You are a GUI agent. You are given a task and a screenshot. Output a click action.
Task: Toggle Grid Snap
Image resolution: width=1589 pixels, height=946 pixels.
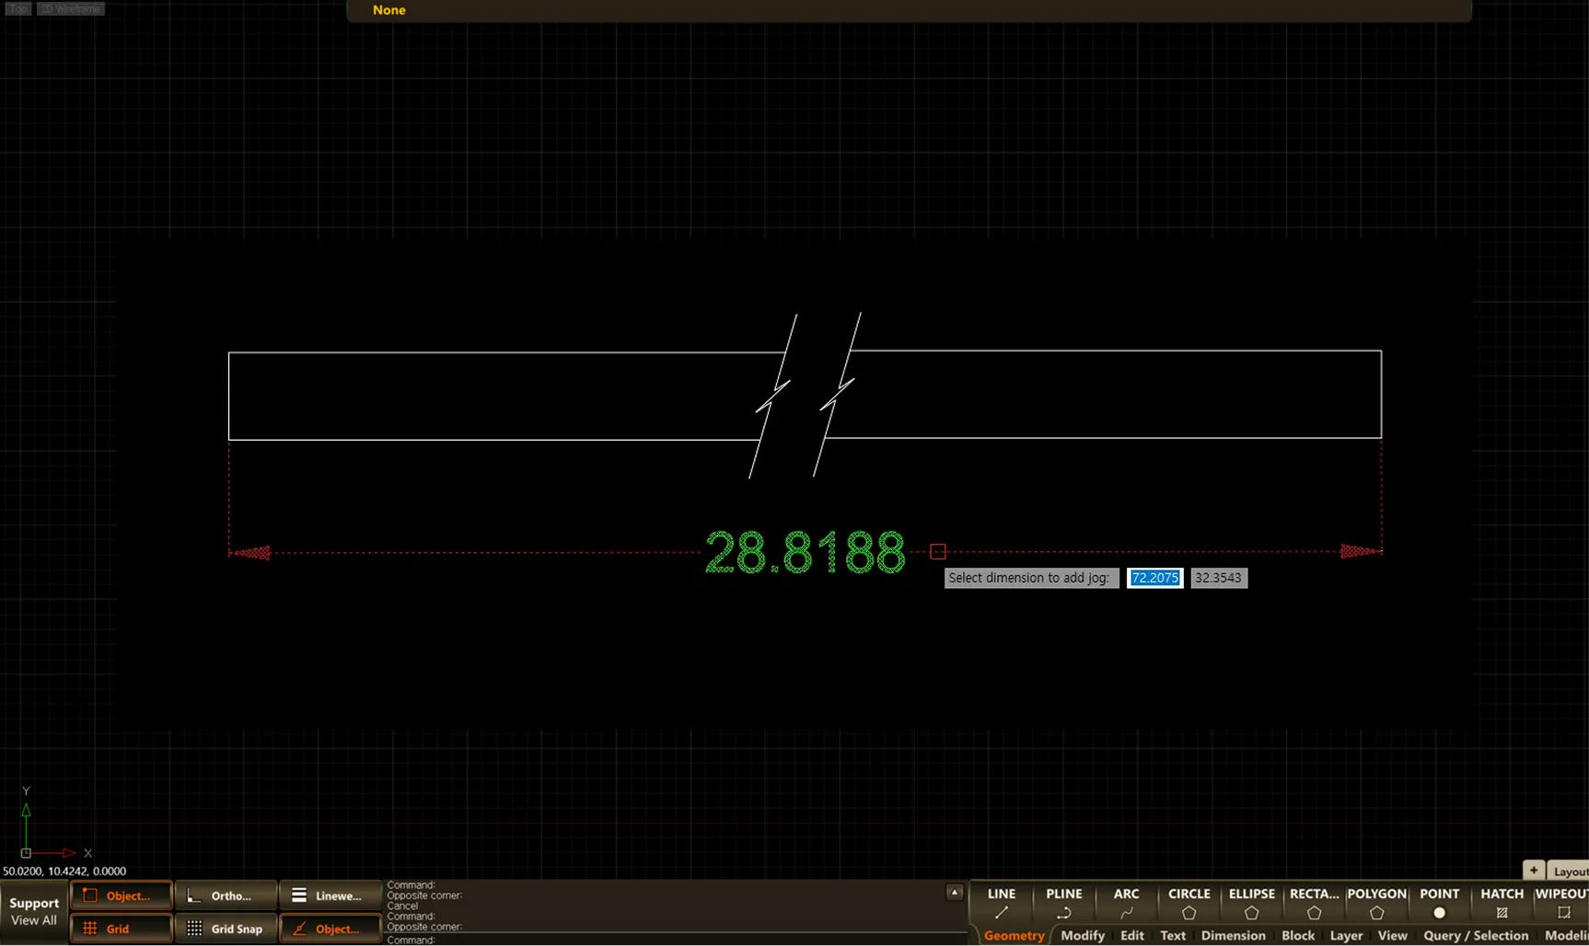[x=226, y=929]
